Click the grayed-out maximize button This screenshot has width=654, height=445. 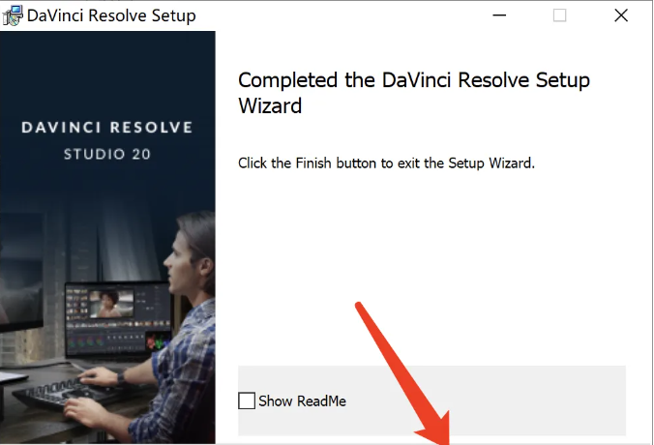click(559, 15)
